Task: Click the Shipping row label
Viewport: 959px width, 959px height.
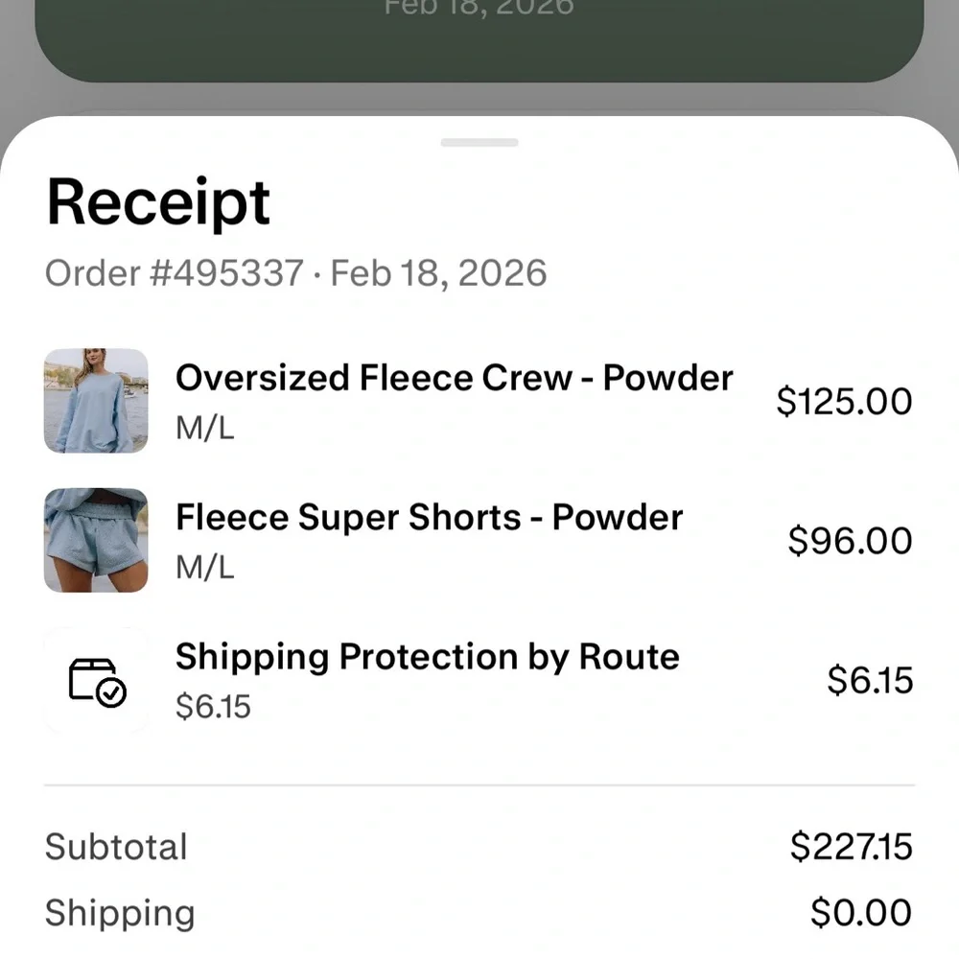Action: [120, 913]
